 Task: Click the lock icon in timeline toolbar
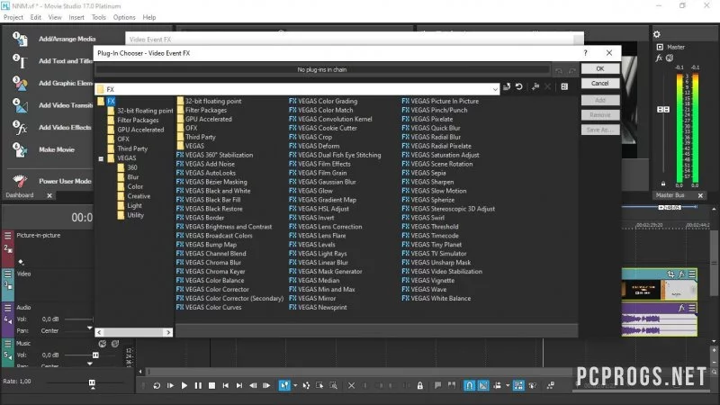click(x=419, y=386)
